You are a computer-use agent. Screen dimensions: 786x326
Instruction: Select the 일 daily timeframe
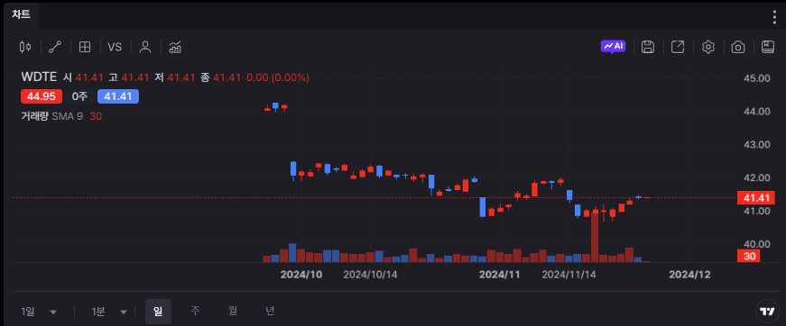point(158,312)
